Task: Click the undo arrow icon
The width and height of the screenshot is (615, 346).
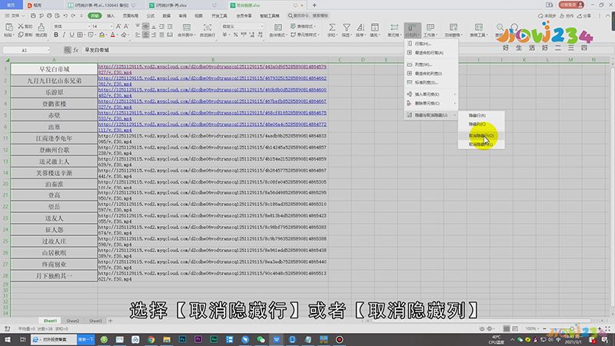Action: (65, 15)
